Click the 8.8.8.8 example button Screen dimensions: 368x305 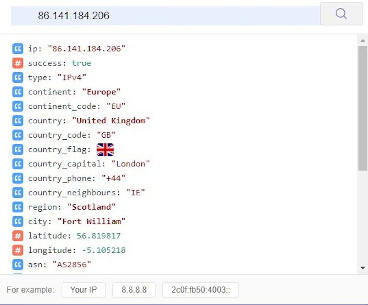(x=134, y=290)
